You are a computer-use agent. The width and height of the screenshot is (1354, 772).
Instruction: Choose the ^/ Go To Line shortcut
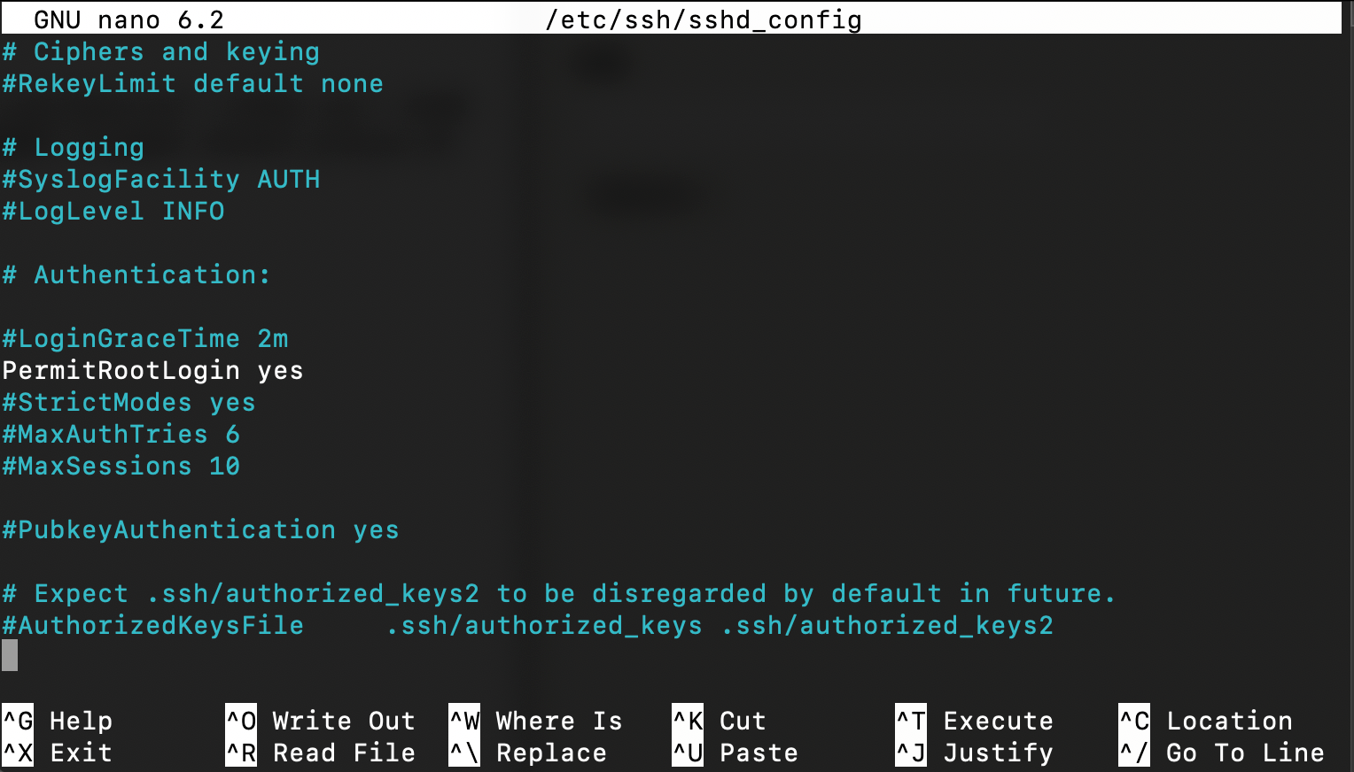pyautogui.click(x=1222, y=753)
